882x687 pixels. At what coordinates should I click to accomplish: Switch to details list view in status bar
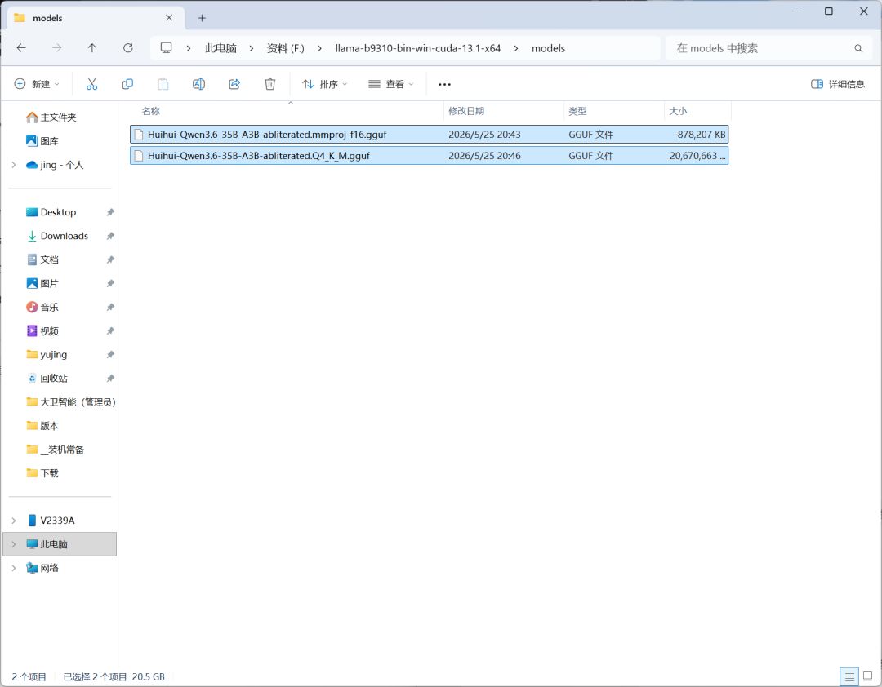coord(849,676)
